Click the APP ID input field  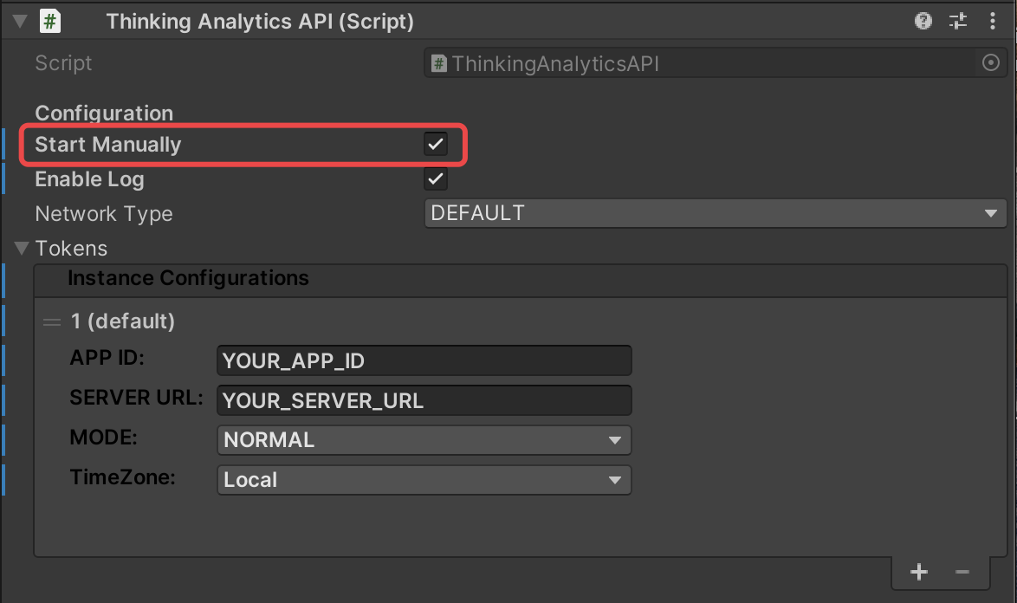pyautogui.click(x=424, y=360)
